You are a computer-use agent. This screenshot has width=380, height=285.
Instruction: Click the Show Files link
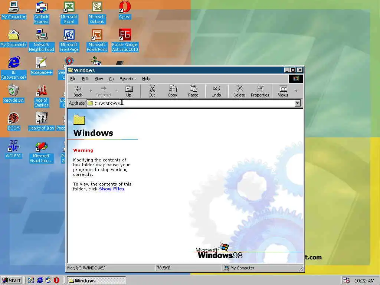112,189
